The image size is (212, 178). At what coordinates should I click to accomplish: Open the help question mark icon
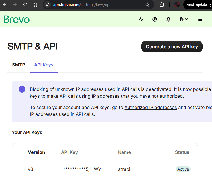[x=155, y=19]
